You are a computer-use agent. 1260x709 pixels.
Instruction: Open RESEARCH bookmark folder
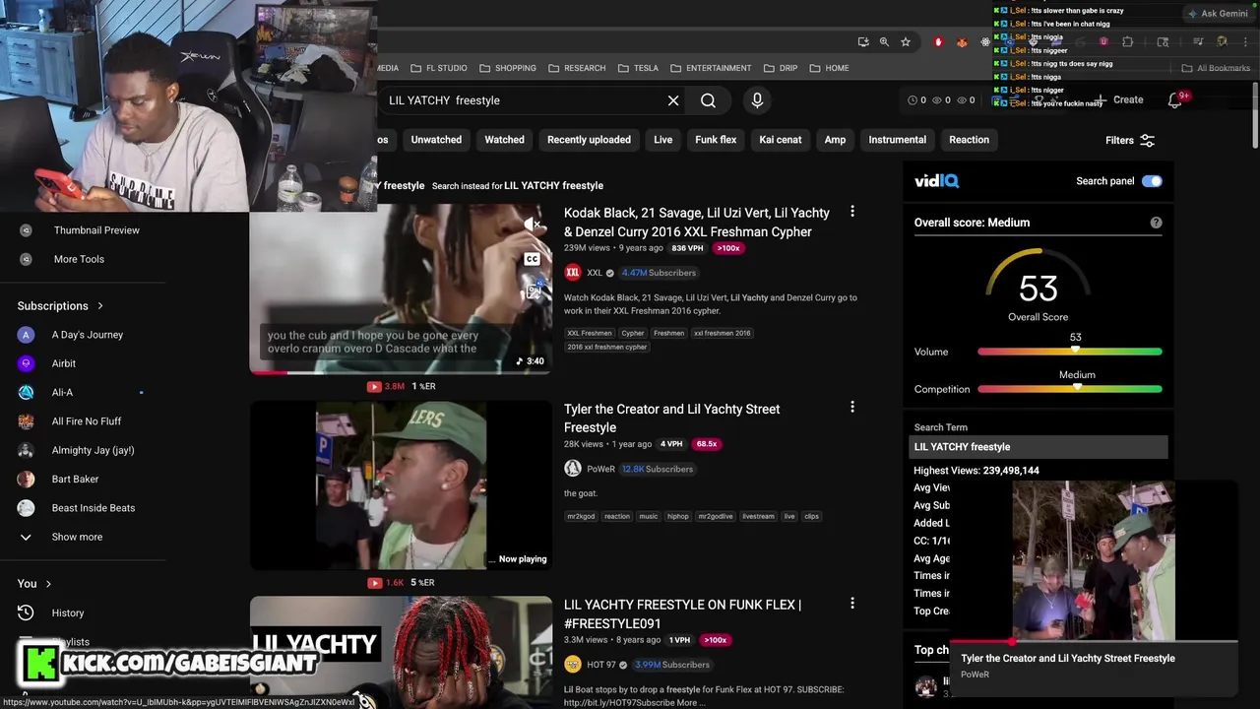(x=577, y=68)
